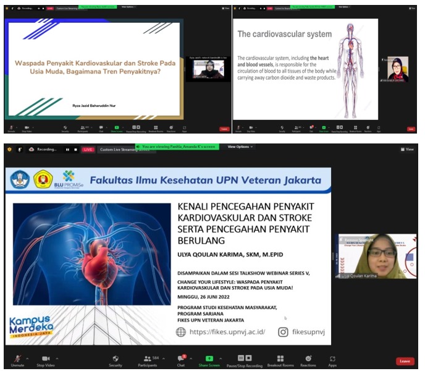Unmute microphone in bottom Zoom window

click(x=17, y=359)
